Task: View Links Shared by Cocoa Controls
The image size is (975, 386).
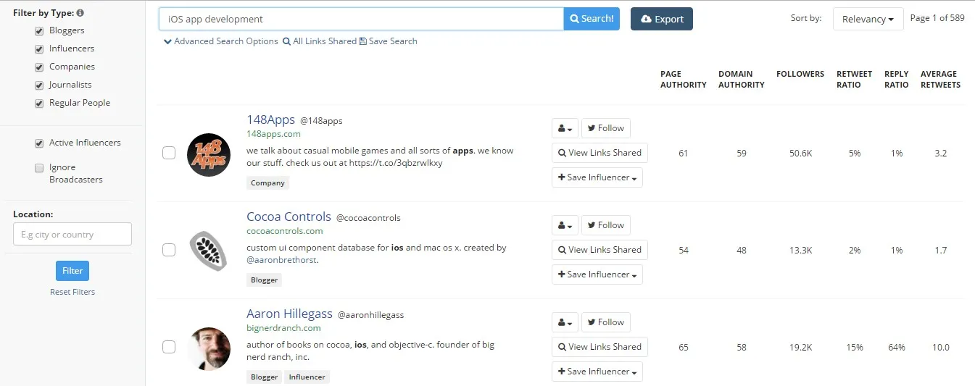Action: 599,250
